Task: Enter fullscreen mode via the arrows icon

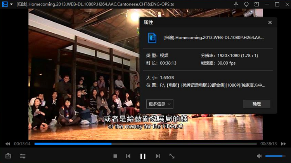Action: click(x=172, y=156)
